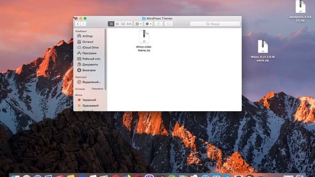The width and height of the screenshot is (315, 177).
Task: Open Викачане in the sidebar
Action: (x=90, y=70)
